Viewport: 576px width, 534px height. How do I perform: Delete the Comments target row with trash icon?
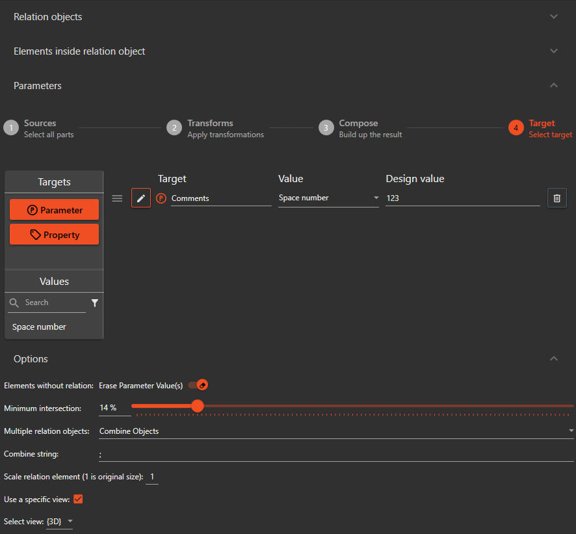click(x=556, y=198)
